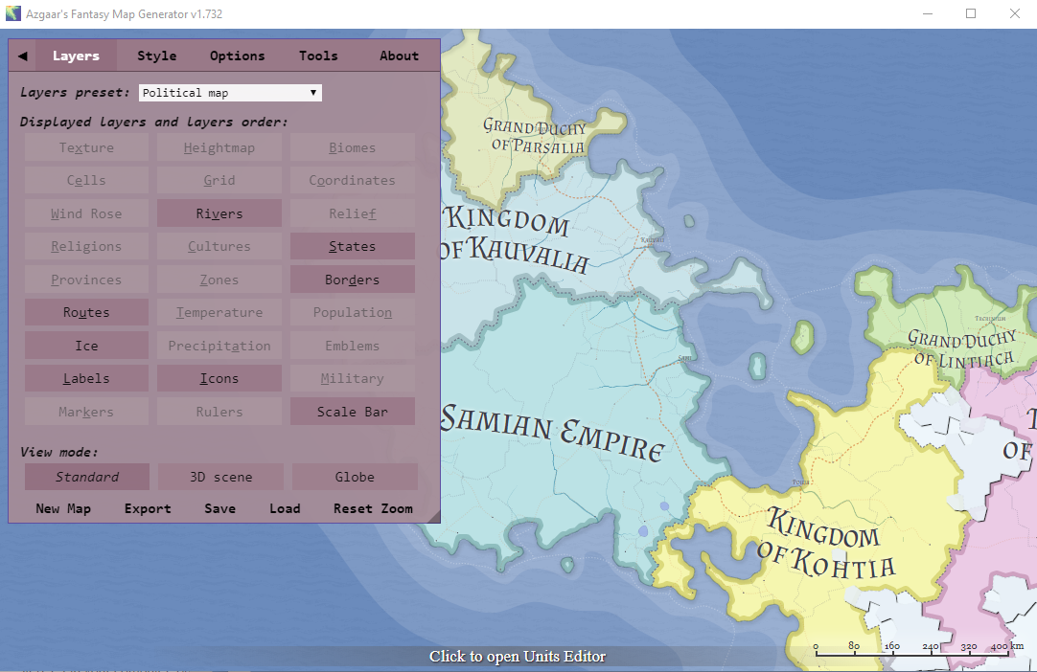Click the Kingdom of Kauvalia label

pyautogui.click(x=515, y=239)
